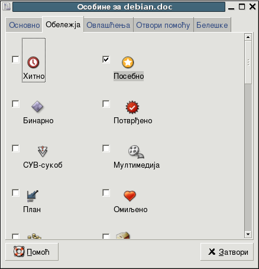Tick the Омиљено checkbox
This screenshot has width=259, height=269.
(106, 193)
